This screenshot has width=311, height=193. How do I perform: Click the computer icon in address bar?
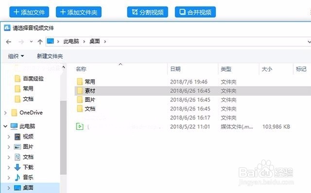(x=51, y=41)
